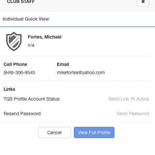Click the cell phone number (949)-306-9545
155x155 pixels.
tap(19, 72)
